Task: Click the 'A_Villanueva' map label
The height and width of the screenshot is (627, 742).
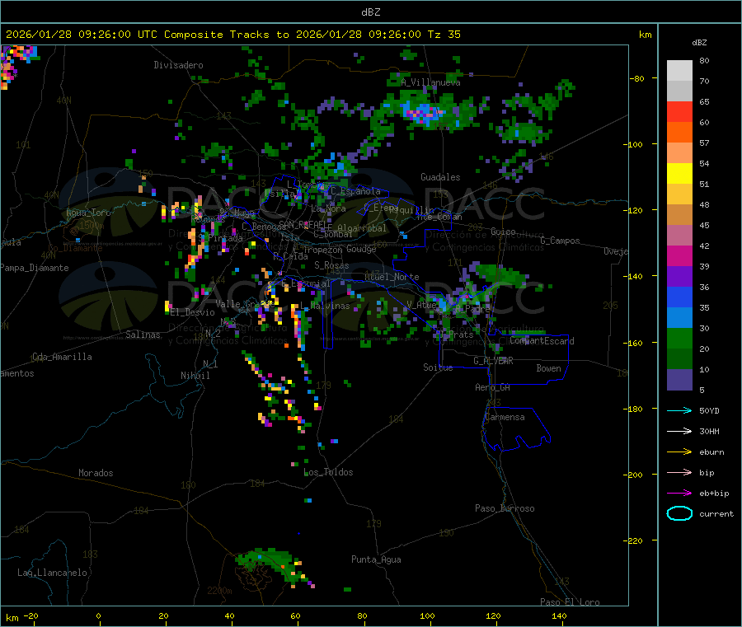Action: 430,82
